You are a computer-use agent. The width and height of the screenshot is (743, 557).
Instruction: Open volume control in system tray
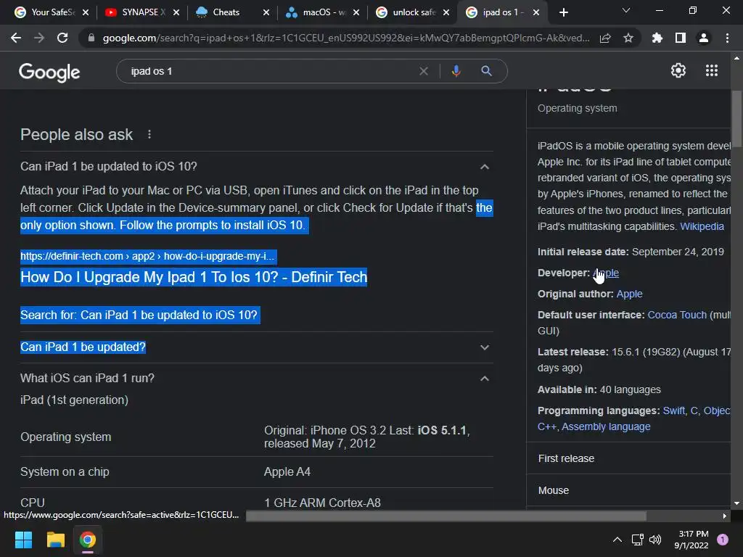tap(655, 540)
